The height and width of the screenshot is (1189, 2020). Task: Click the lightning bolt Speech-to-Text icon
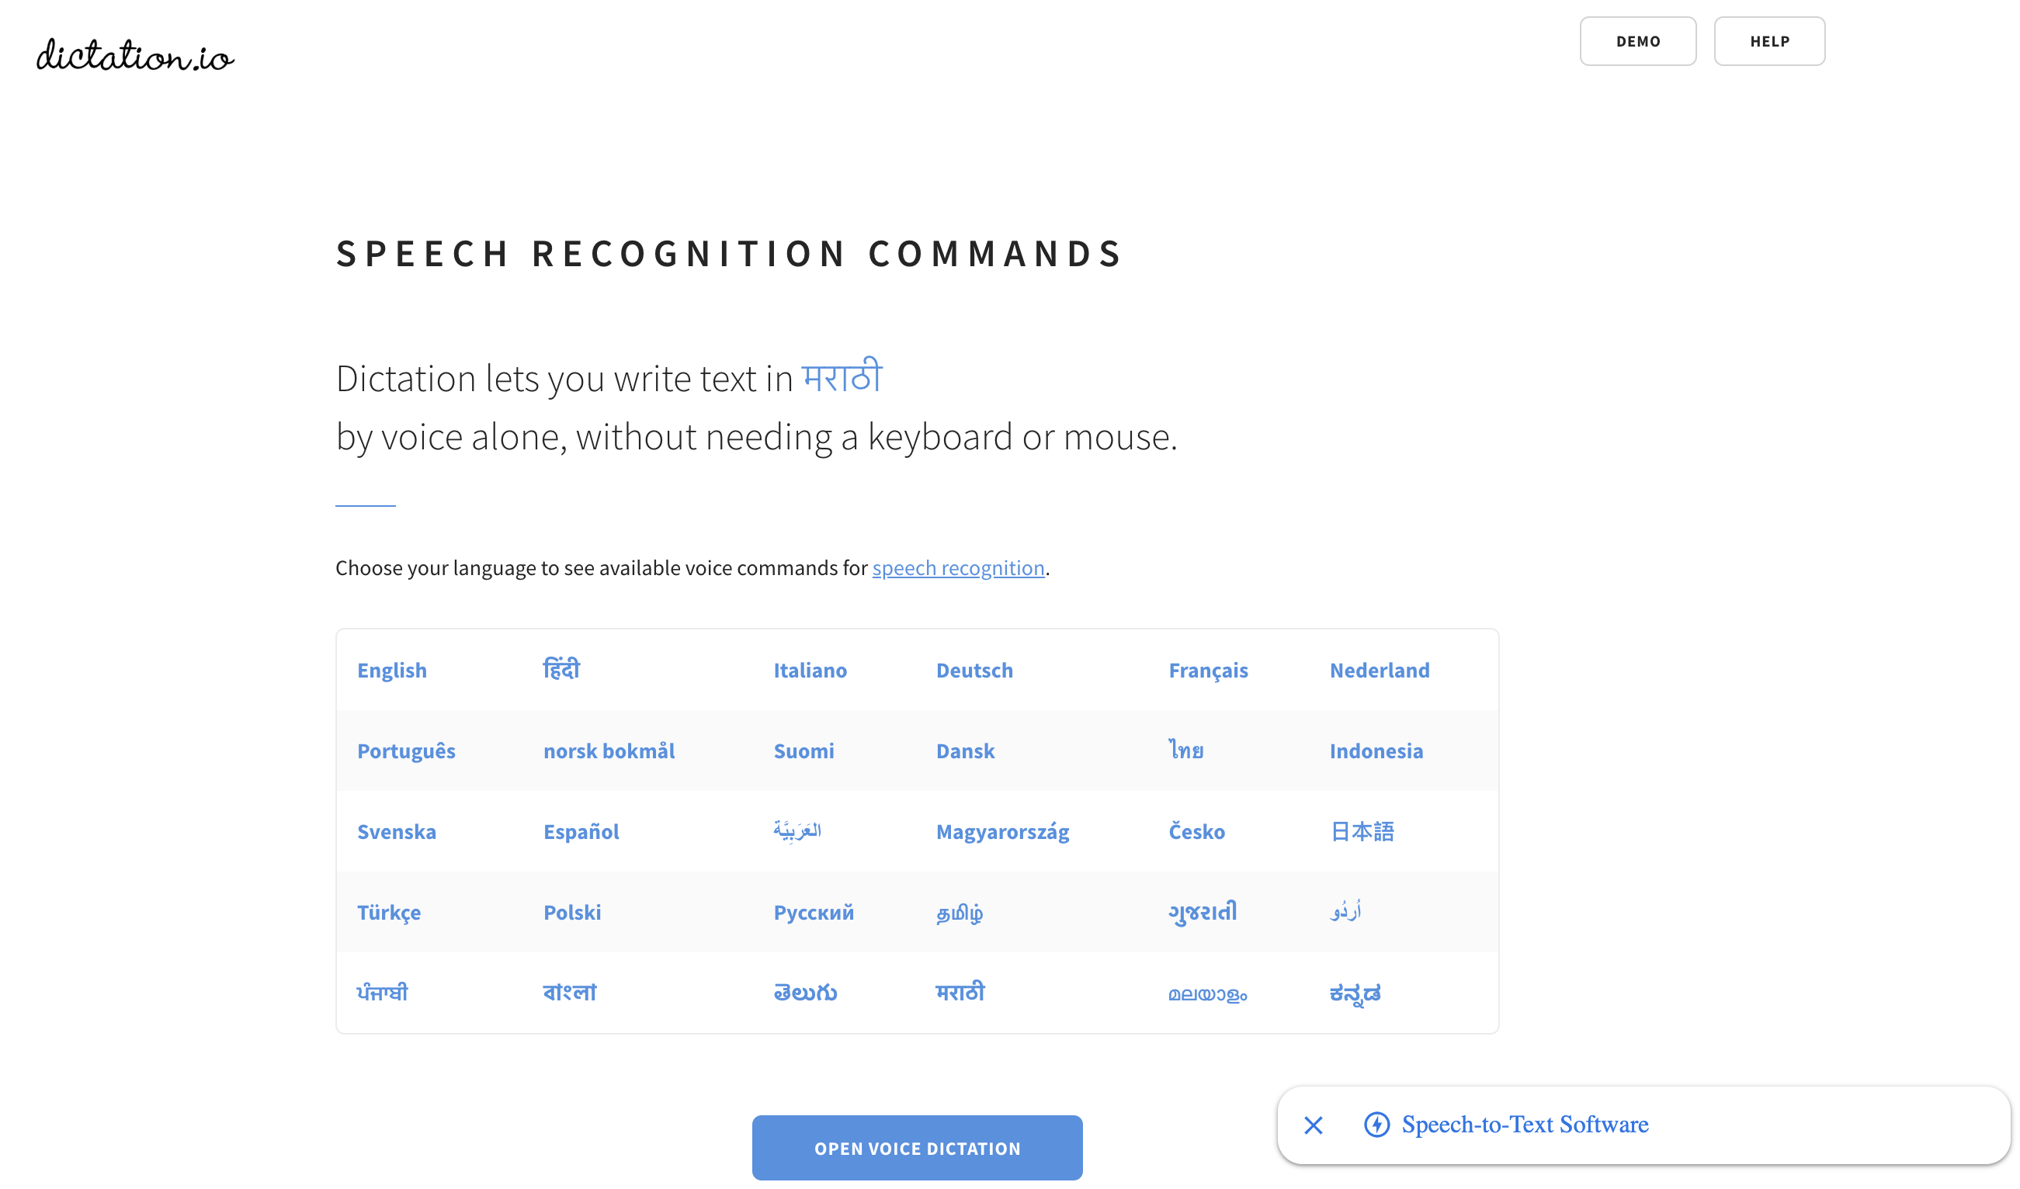coord(1377,1125)
